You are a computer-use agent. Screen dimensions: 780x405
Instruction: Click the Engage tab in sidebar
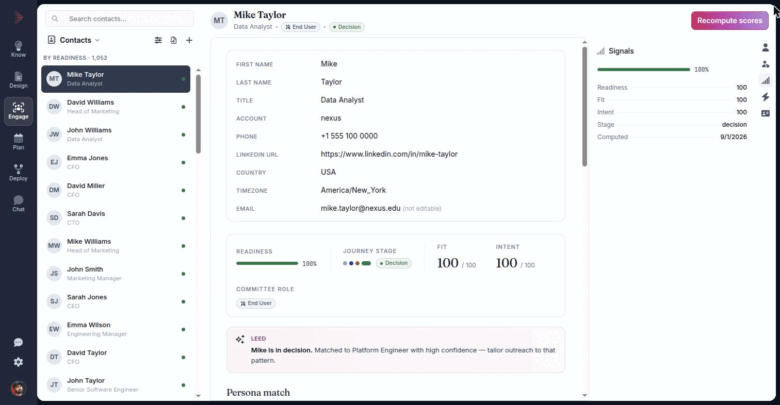[x=18, y=111]
